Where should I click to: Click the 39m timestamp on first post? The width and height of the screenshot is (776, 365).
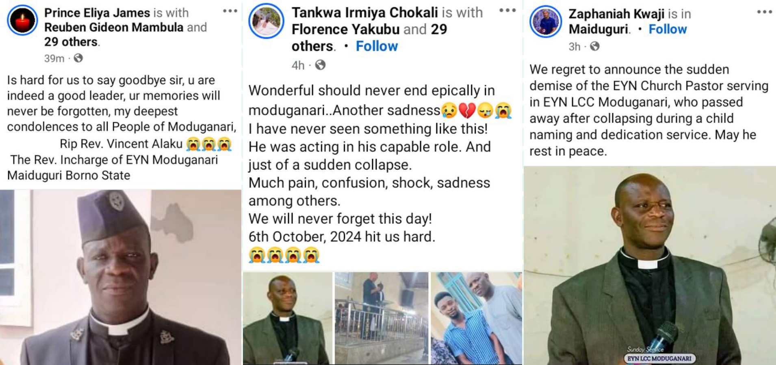tap(54, 58)
